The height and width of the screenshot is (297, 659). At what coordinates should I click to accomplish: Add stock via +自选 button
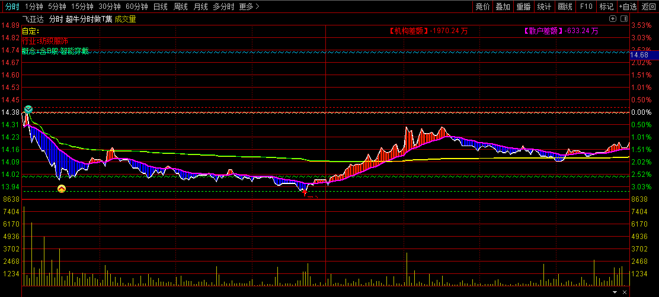(628, 7)
